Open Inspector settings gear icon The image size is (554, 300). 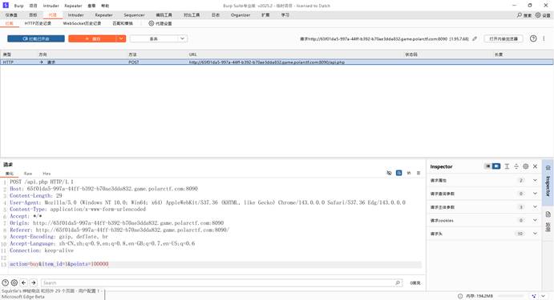click(526, 166)
